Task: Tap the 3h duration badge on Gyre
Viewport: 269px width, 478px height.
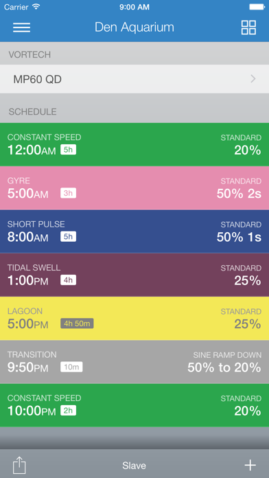Action: pos(68,193)
